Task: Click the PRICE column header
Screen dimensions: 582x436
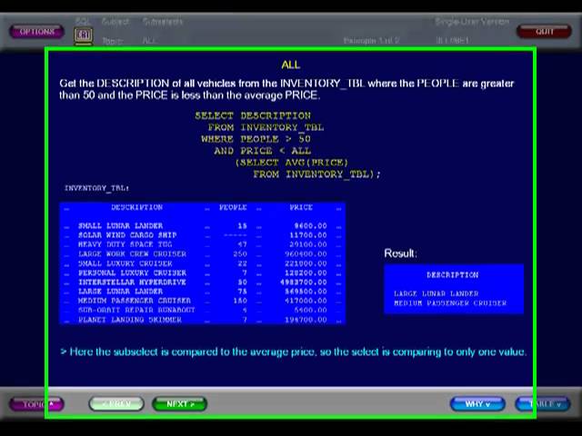Action: (x=301, y=207)
